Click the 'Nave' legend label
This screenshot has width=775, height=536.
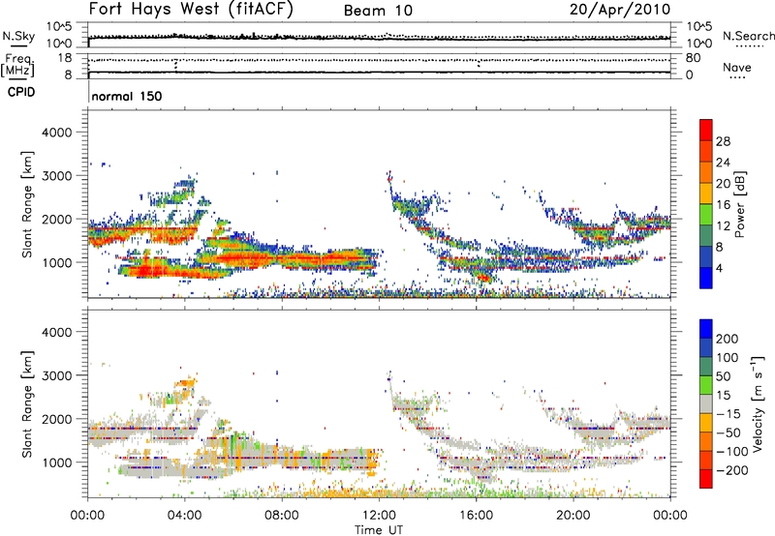coord(737,67)
